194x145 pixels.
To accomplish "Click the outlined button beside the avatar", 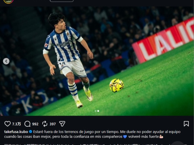I will [x=62, y=1].
